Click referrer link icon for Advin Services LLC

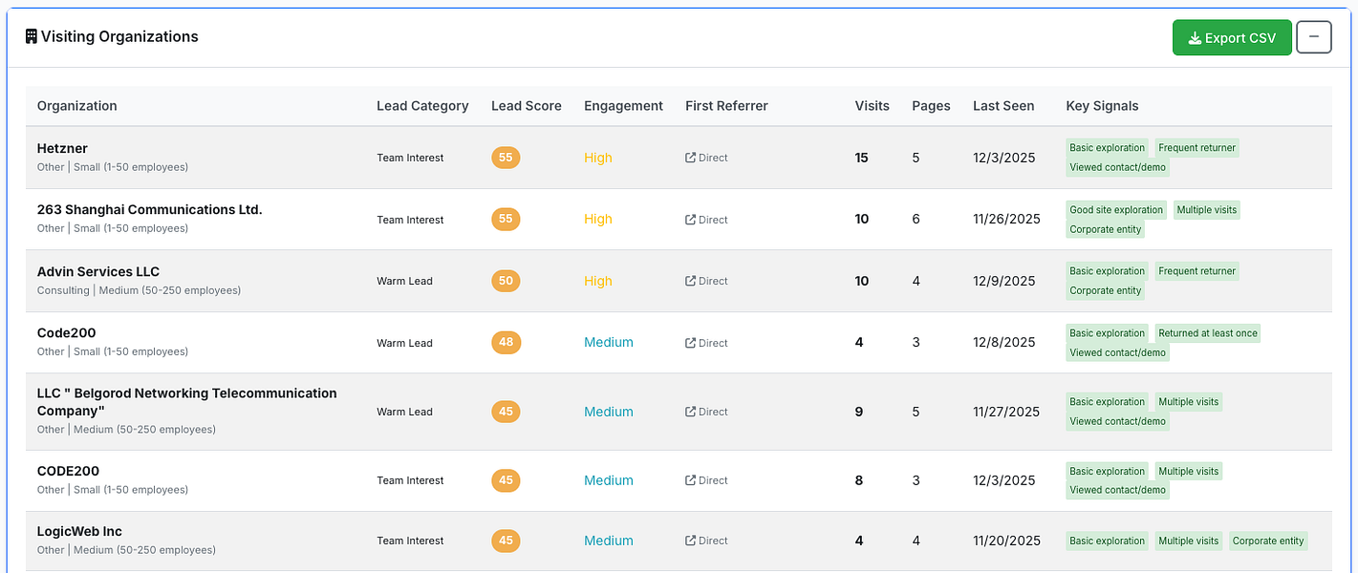tap(690, 282)
